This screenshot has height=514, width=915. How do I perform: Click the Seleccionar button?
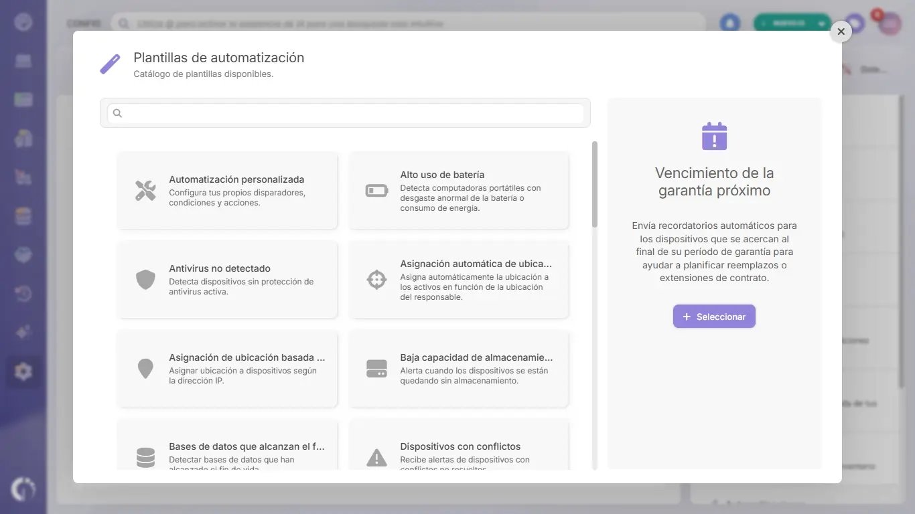pos(714,317)
